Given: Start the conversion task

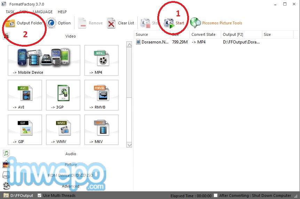Looking at the screenshot, I should [174, 23].
